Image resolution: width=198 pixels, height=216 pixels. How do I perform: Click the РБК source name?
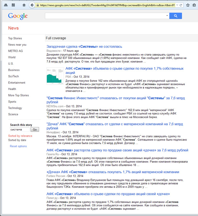tap(68, 77)
